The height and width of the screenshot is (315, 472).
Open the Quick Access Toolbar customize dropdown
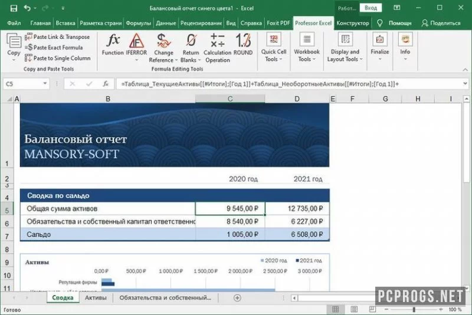coord(63,8)
